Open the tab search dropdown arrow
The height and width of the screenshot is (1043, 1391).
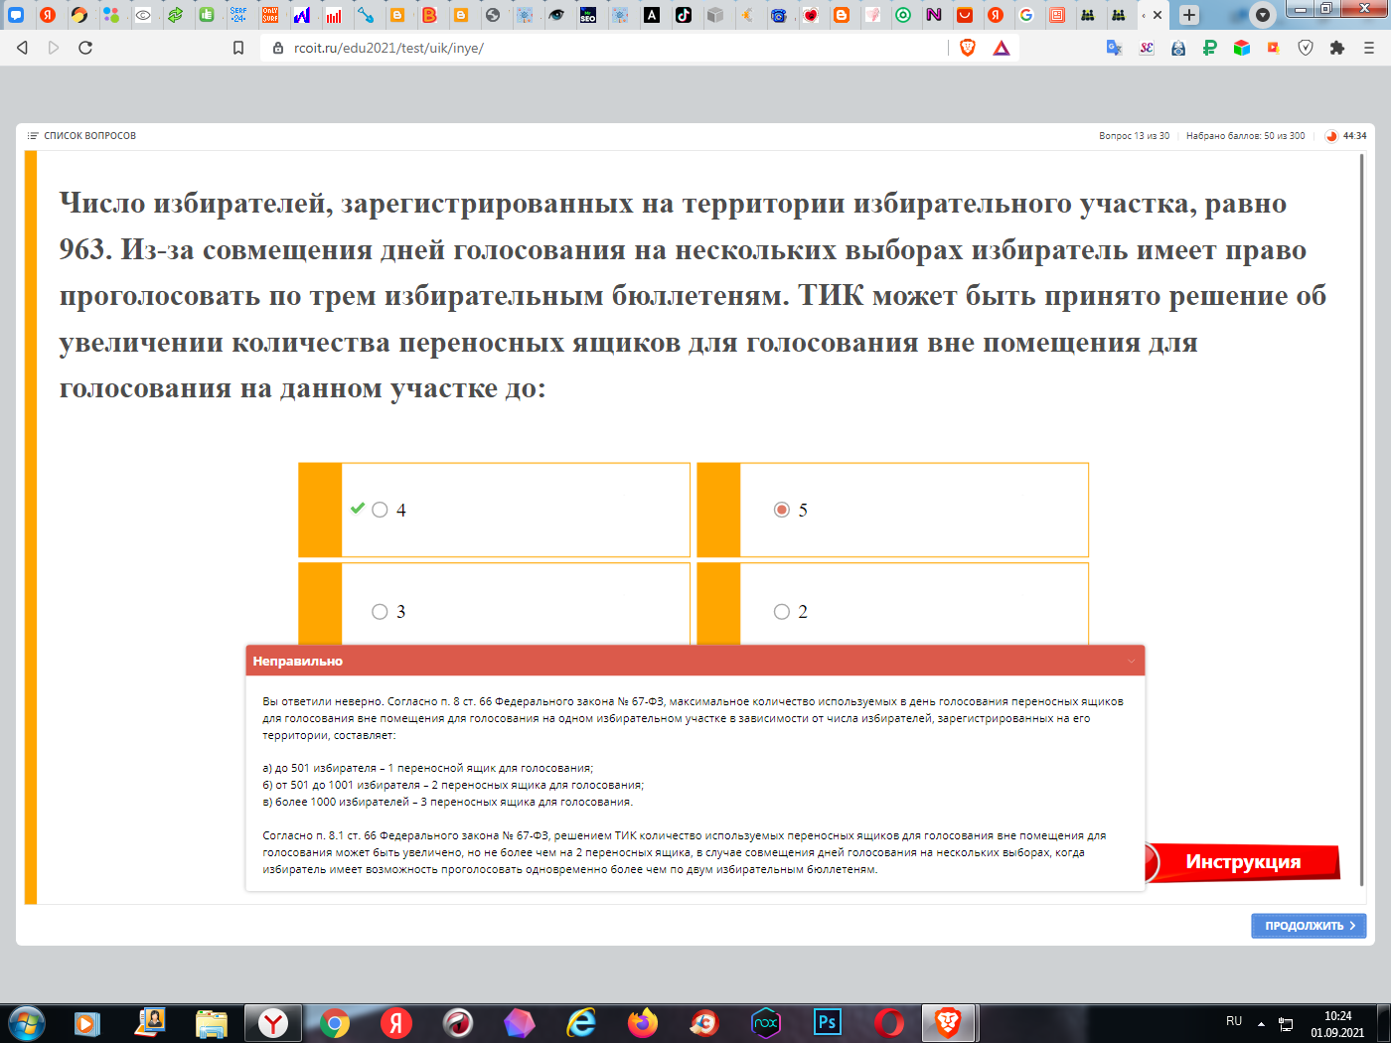coord(1263,15)
